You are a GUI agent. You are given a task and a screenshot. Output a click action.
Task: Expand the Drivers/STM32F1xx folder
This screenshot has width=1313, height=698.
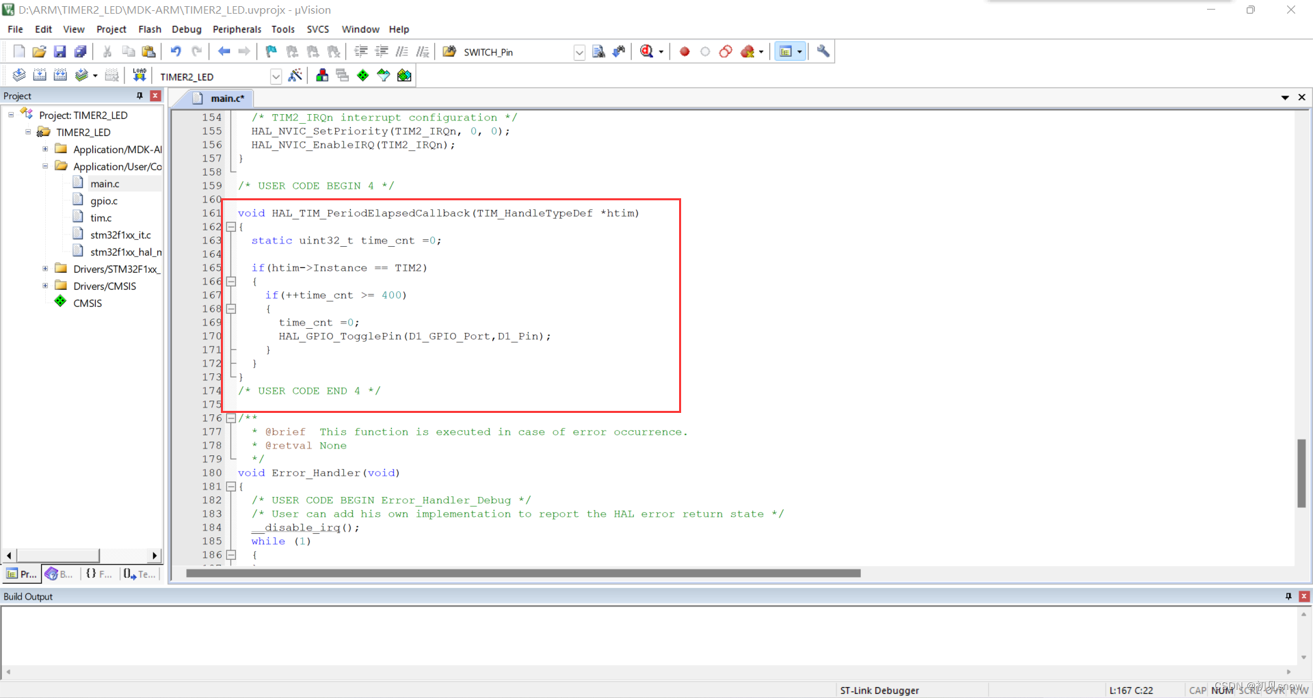pos(45,269)
